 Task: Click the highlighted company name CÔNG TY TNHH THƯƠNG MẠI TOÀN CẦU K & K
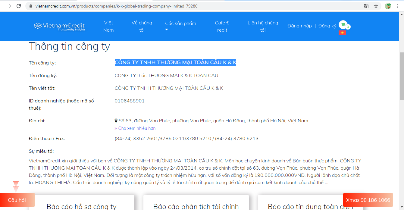(x=175, y=62)
